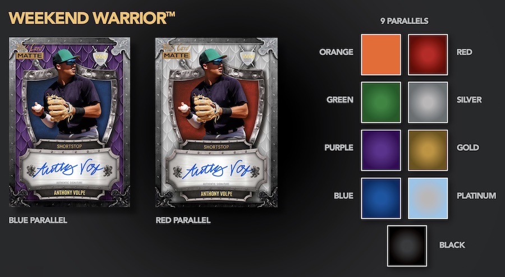This screenshot has height=277, width=505.
Task: Select the Purple parallel swatch
Action: 381,150
